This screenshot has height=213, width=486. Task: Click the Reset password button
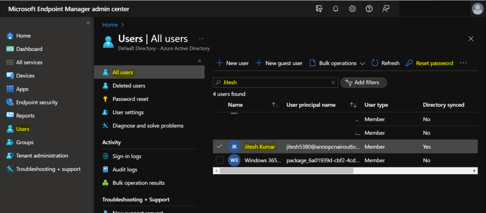[x=430, y=63]
